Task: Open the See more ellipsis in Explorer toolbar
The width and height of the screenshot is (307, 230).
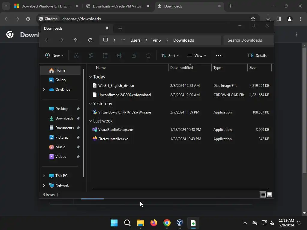Action: tap(219, 55)
